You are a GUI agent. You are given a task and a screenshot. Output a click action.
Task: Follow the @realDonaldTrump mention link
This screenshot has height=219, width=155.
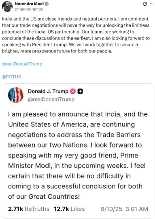[x=22, y=64]
